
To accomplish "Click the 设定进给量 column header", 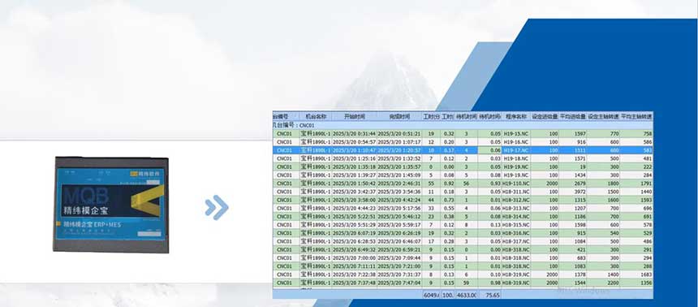I will [x=545, y=117].
